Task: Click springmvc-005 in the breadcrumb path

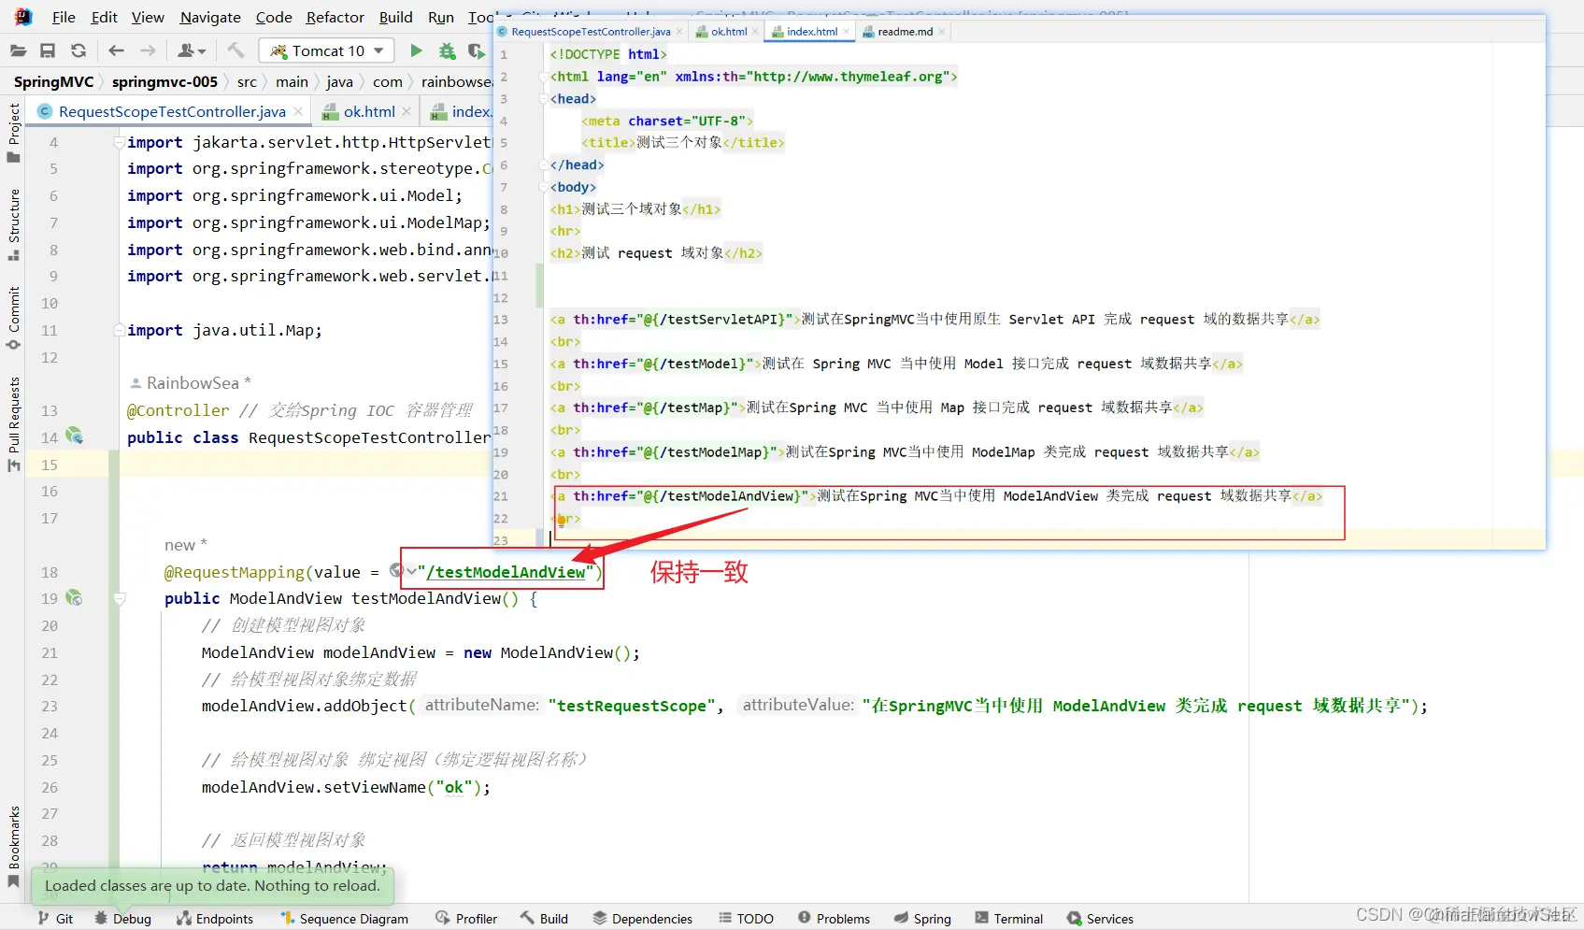Action: click(164, 81)
